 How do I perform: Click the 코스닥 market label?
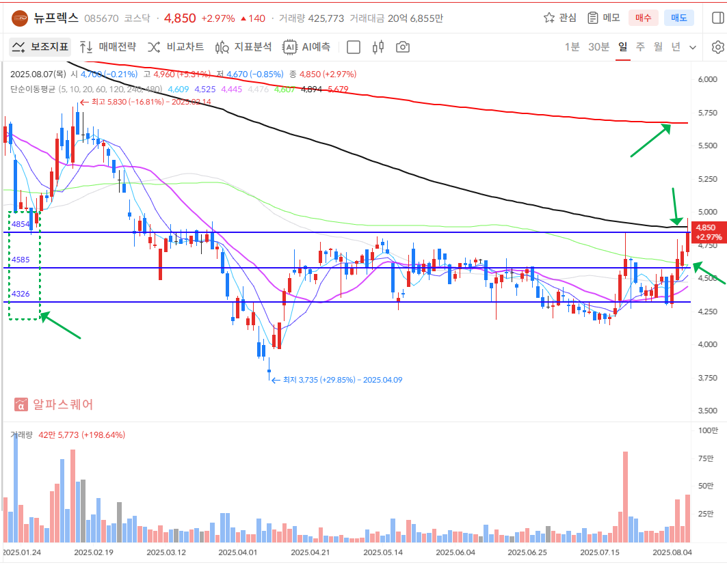[137, 18]
